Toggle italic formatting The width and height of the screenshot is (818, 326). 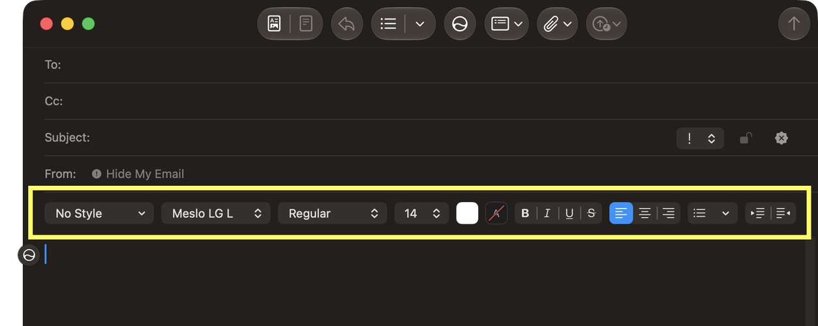547,213
